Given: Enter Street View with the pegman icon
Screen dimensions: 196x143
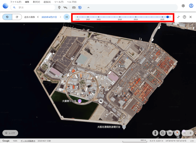Looking at the screenshot, I should click(x=155, y=133).
